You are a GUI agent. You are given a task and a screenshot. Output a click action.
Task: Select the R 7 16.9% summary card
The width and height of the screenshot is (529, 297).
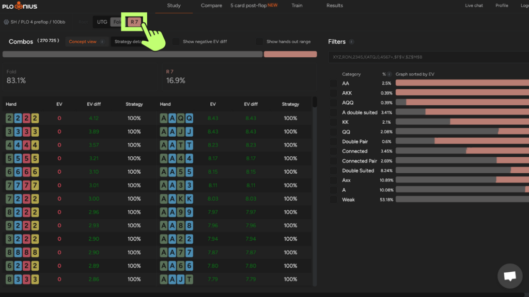(x=240, y=77)
